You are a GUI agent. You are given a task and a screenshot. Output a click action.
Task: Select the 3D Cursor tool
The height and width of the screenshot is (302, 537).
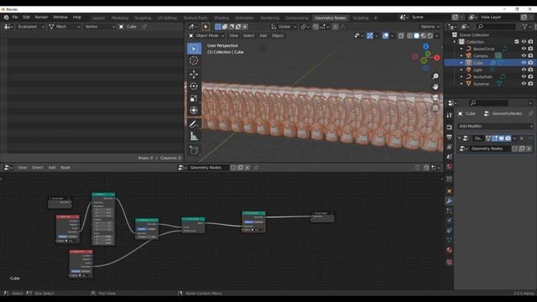click(194, 60)
